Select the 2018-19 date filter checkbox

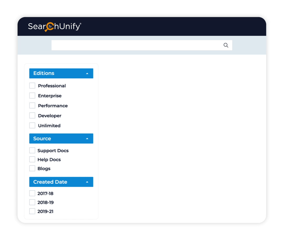click(32, 202)
